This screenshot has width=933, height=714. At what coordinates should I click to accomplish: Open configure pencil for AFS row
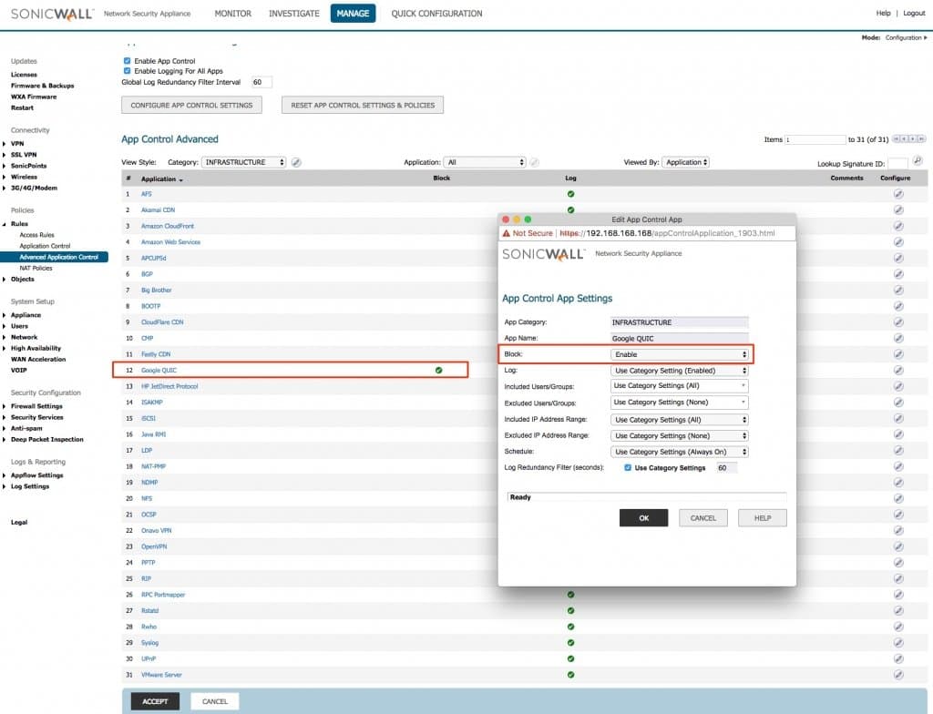[898, 194]
